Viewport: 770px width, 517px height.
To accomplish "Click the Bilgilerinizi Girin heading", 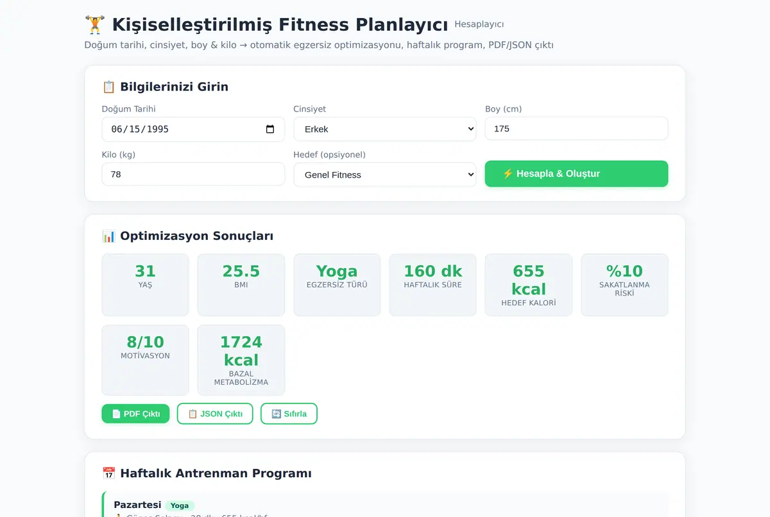I will [174, 87].
